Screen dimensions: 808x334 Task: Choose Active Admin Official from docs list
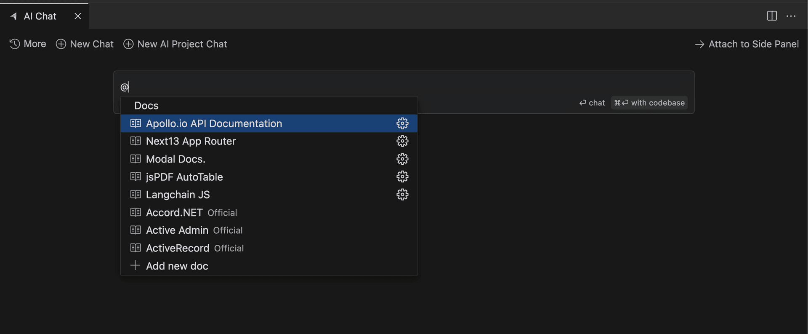[x=194, y=230]
